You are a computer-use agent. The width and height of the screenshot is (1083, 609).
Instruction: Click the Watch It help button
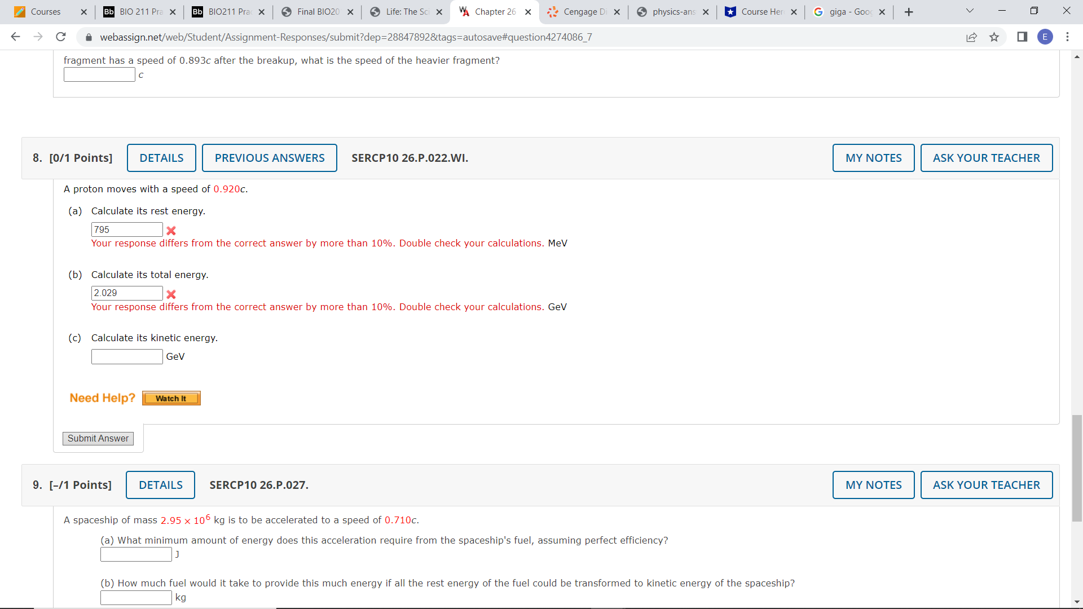coord(171,398)
